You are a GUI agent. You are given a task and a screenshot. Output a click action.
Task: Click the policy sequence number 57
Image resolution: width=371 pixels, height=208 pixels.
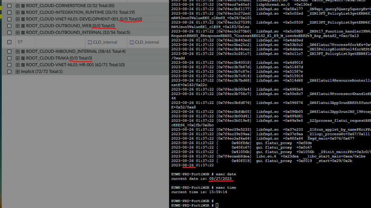(20, 42)
